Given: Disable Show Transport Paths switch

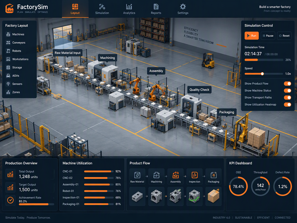Looking at the screenshot, I should tap(287, 98).
